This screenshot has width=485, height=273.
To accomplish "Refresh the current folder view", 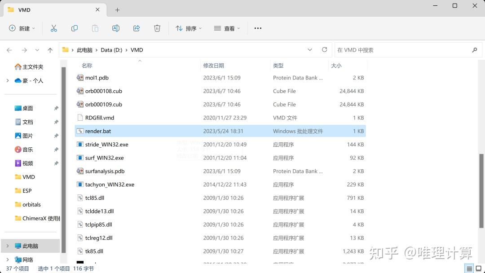I will coord(324,50).
